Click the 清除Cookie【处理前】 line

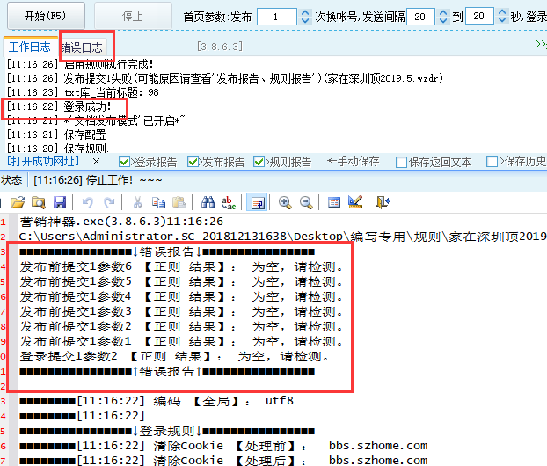(x=223, y=446)
